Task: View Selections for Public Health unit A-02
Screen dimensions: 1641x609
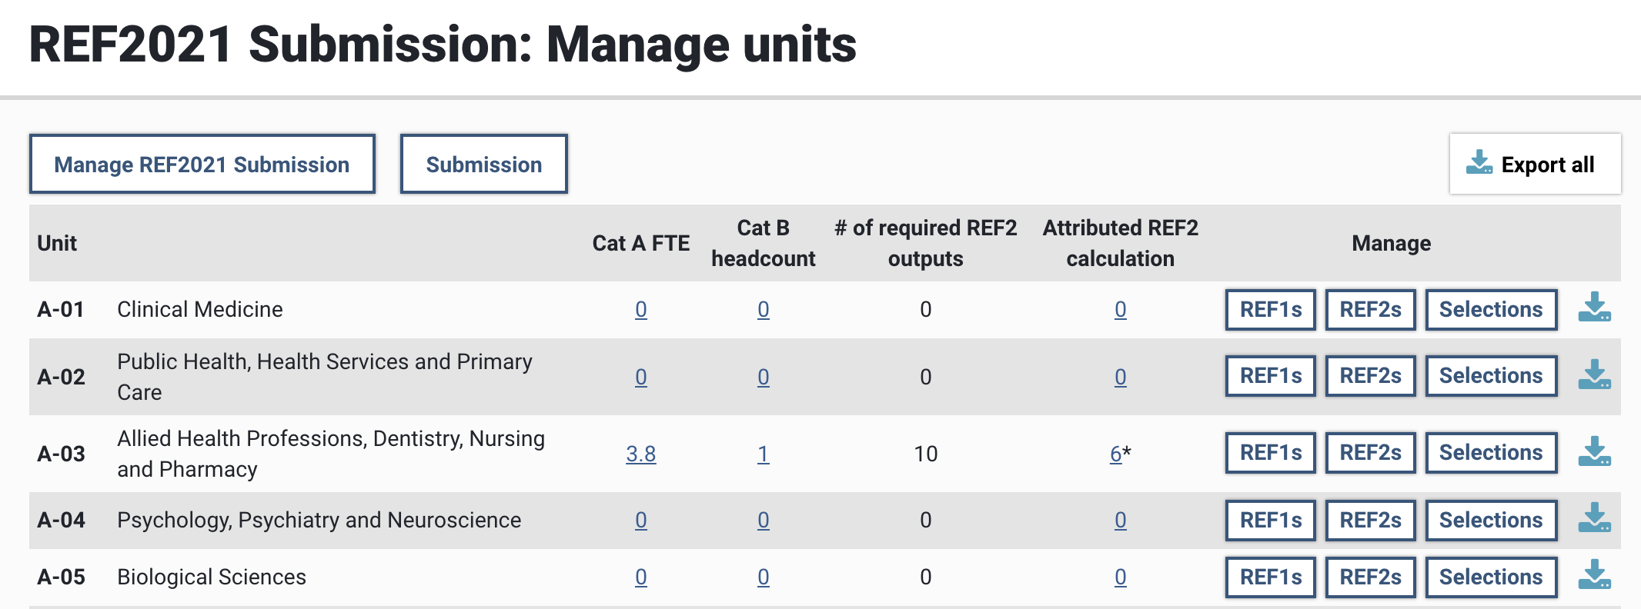Action: (1491, 376)
